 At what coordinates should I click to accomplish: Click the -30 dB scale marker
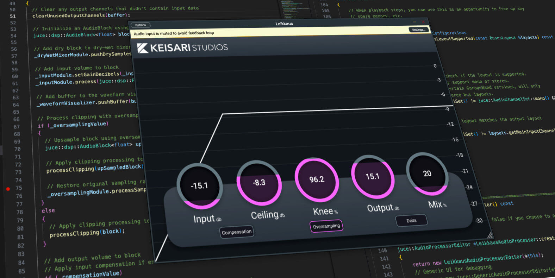pyautogui.click(x=479, y=221)
